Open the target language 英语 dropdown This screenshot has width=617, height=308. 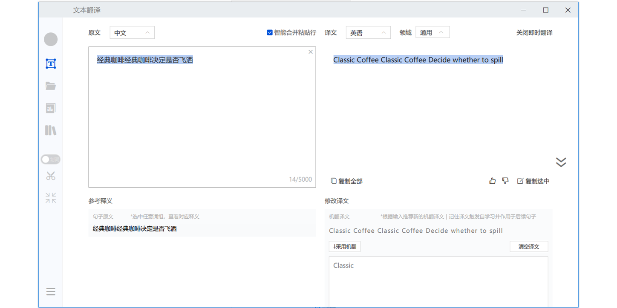coord(368,33)
